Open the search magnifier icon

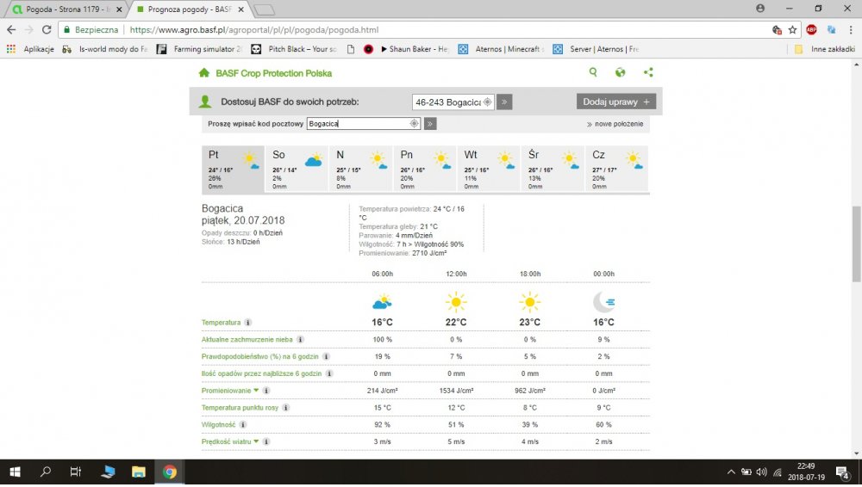click(x=593, y=73)
